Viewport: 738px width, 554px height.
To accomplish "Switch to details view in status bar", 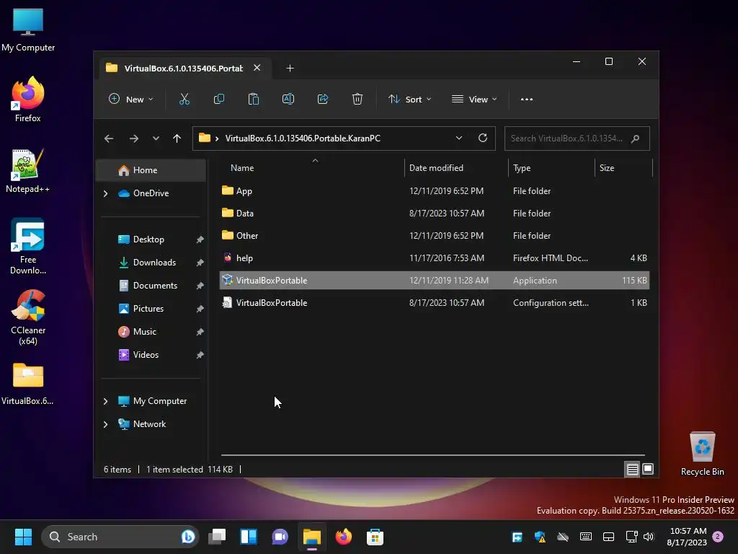I will point(632,469).
